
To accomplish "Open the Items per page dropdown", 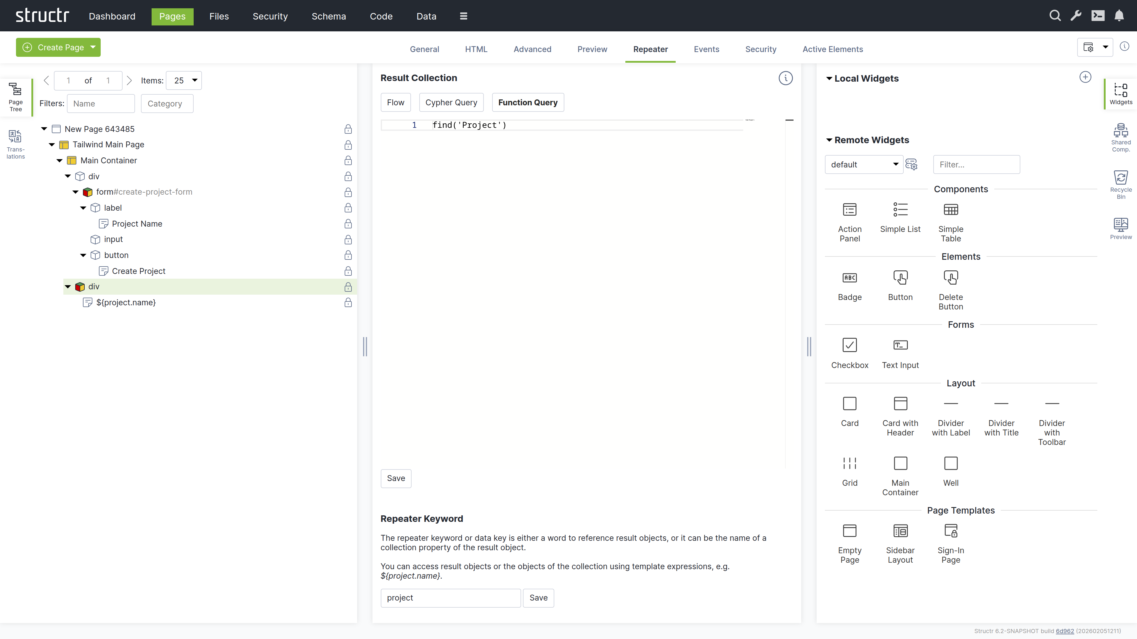I will (184, 80).
